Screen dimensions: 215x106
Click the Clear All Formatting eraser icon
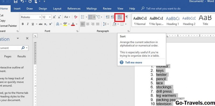(76, 17)
